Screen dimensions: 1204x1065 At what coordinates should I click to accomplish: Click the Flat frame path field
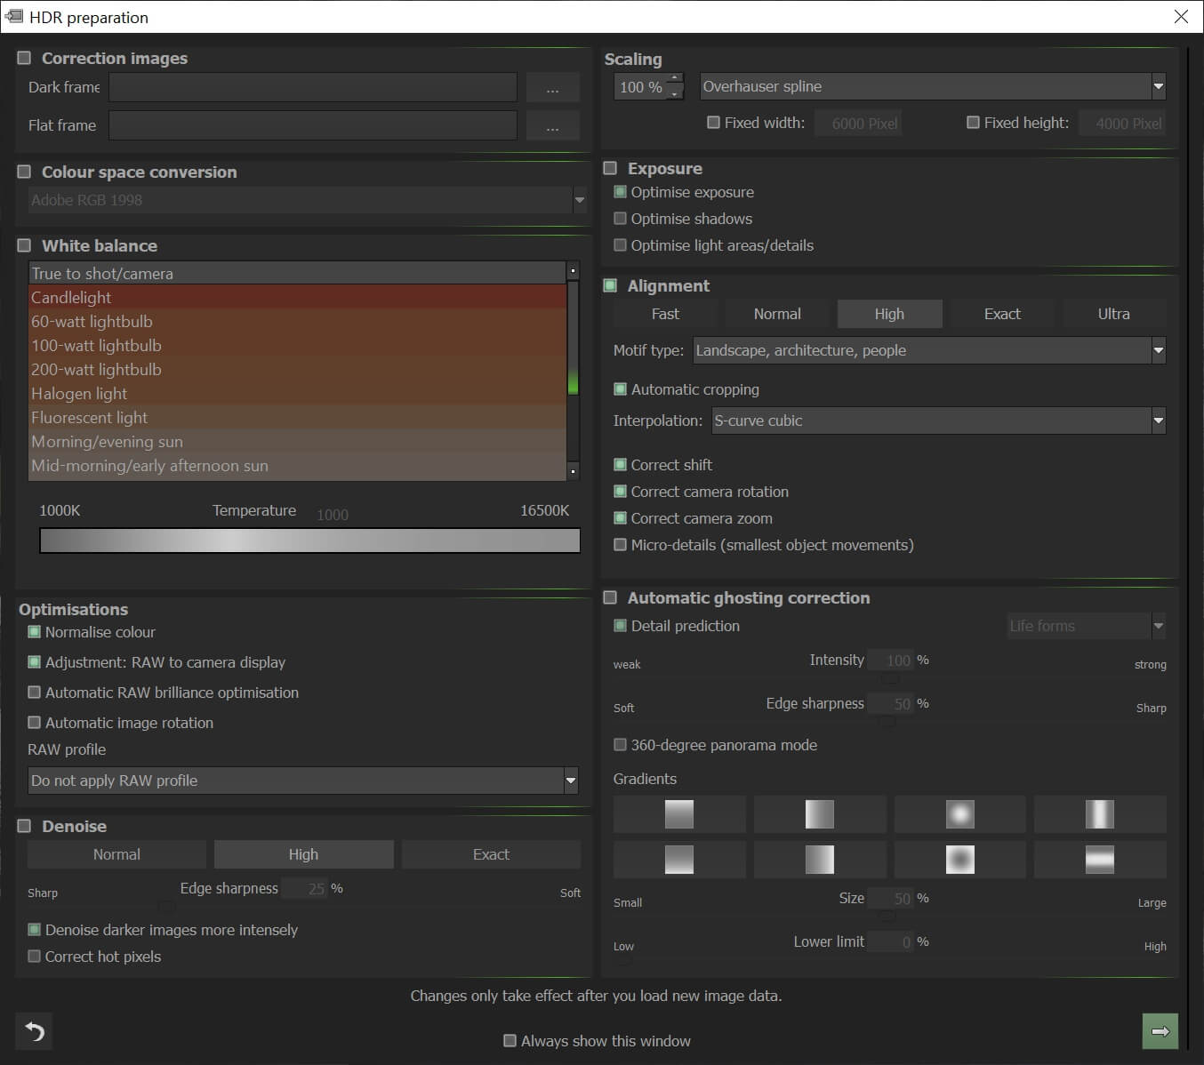[x=313, y=125]
